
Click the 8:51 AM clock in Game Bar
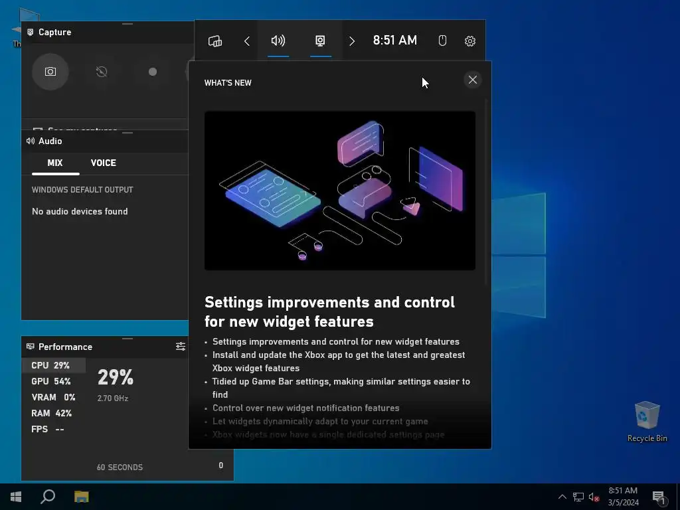[395, 41]
